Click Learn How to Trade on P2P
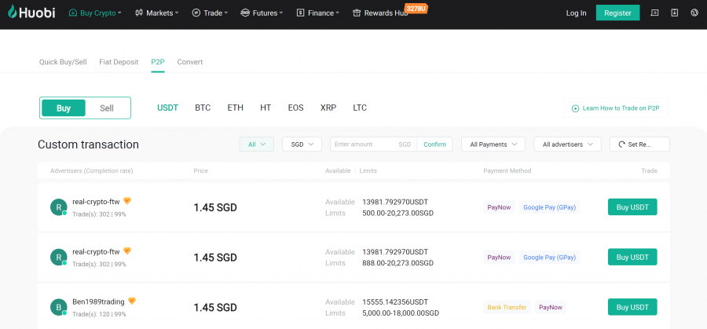The width and height of the screenshot is (707, 329). pos(615,108)
